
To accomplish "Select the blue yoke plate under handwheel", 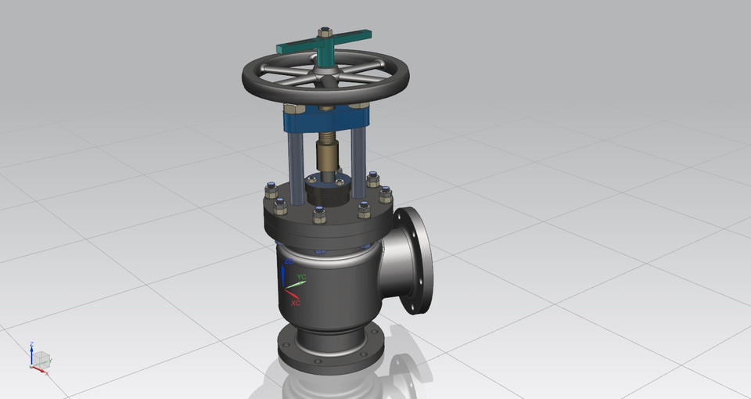I will click(x=326, y=119).
